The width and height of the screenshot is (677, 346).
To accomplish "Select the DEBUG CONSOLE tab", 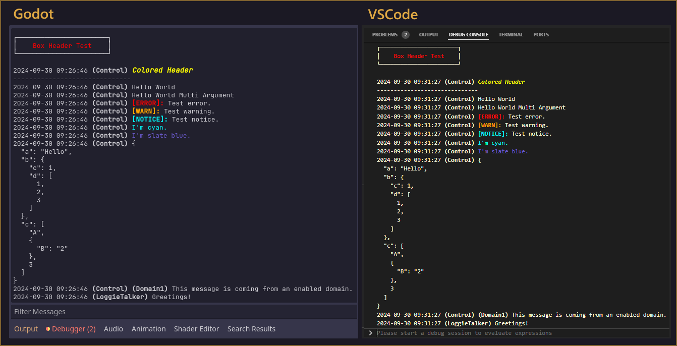I will point(469,35).
